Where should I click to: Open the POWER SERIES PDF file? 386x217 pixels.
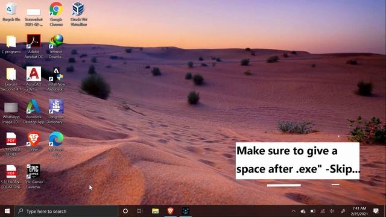(11, 144)
